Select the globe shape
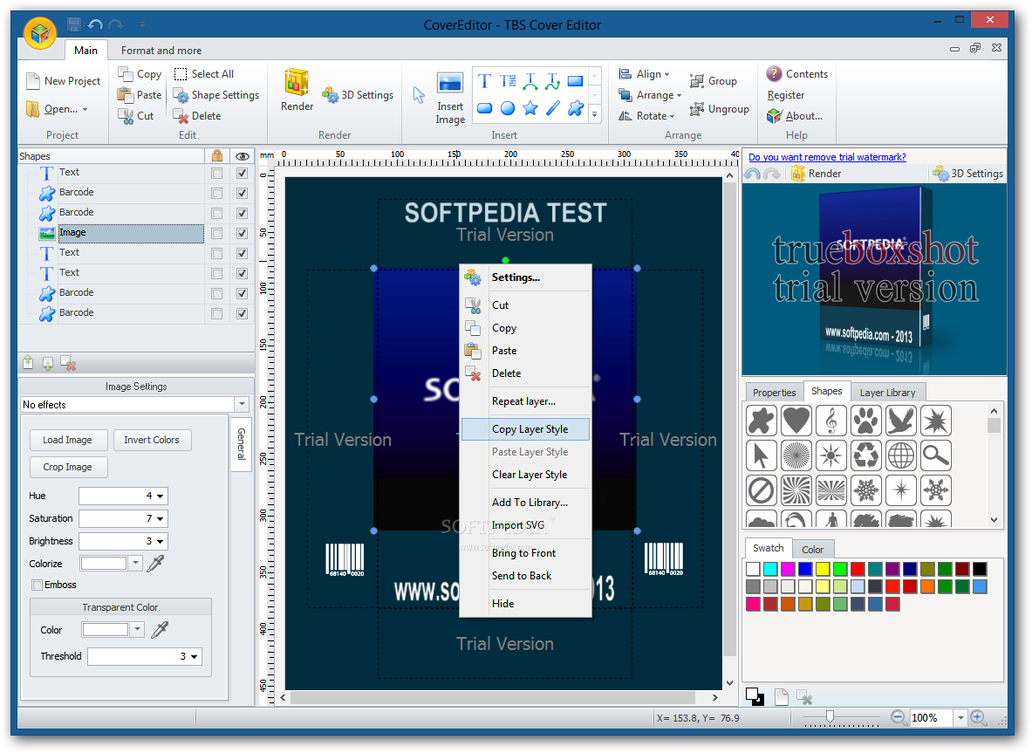The height and width of the screenshot is (753, 1032). coord(901,455)
